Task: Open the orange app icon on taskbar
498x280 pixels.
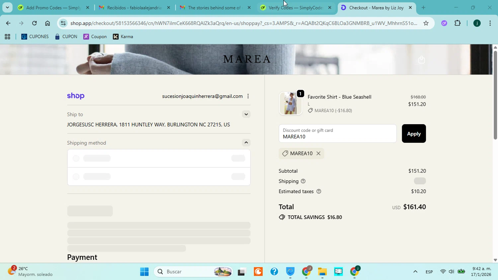Action: [x=258, y=272]
